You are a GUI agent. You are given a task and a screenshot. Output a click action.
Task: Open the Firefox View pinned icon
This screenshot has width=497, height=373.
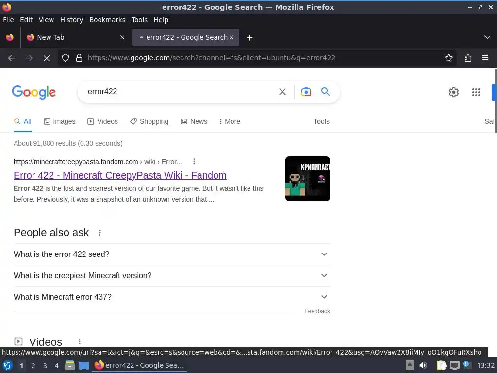click(x=10, y=37)
